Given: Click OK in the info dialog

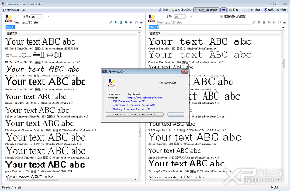Looking at the screenshot, I should coord(176,115).
